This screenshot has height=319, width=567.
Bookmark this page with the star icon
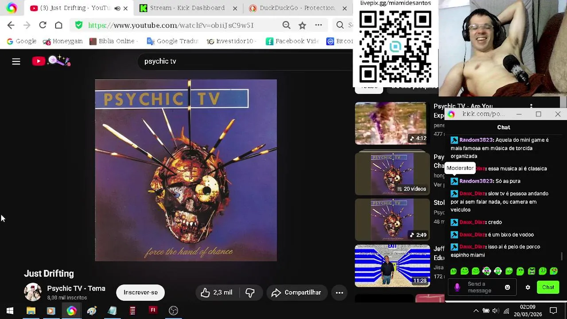[x=302, y=25]
